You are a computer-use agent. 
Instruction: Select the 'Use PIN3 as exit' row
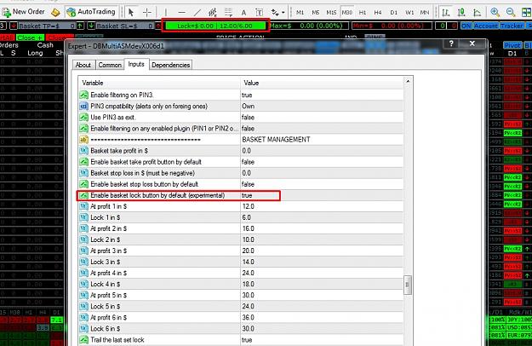coord(241,117)
